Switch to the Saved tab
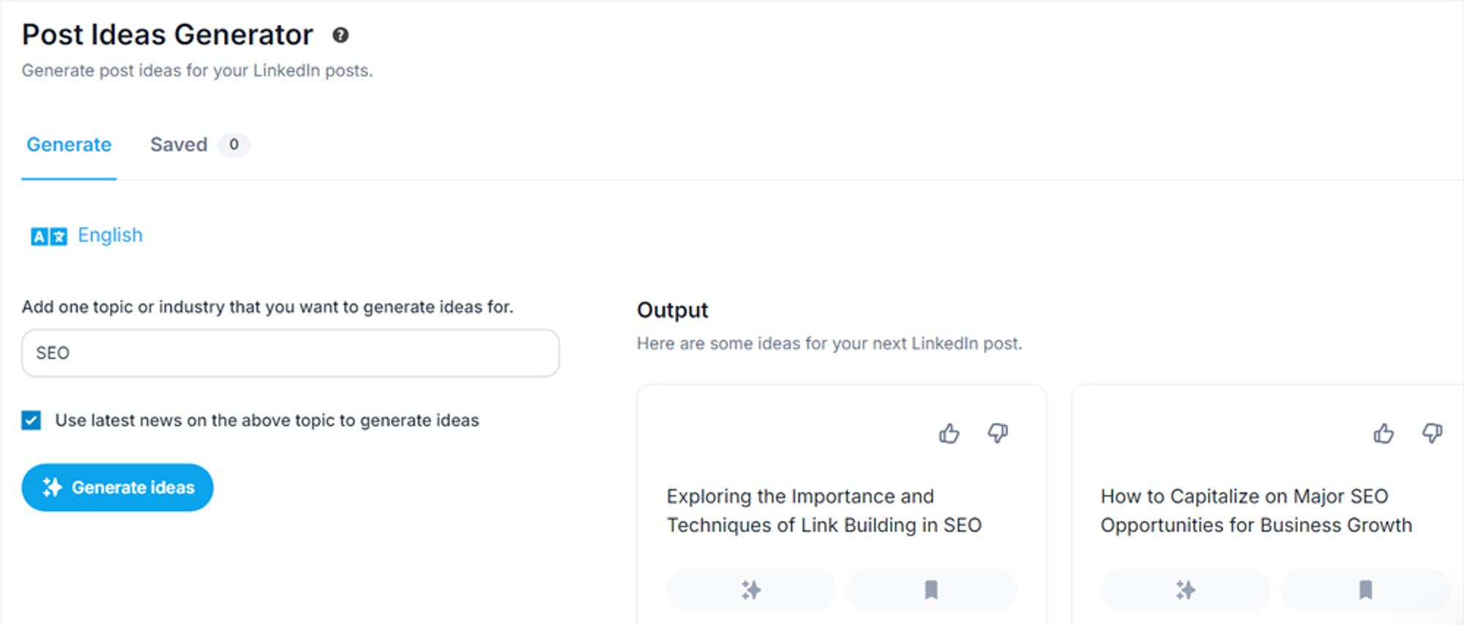Image resolution: width=1464 pixels, height=625 pixels. (179, 145)
